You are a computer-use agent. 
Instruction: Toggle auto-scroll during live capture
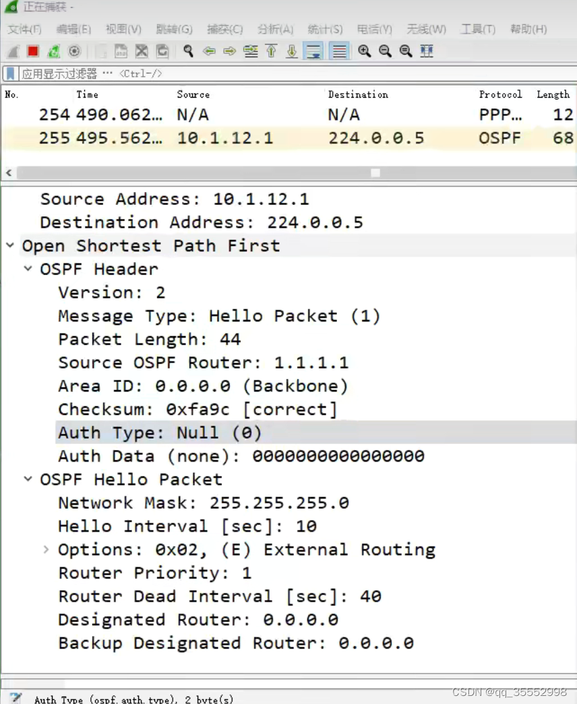313,51
